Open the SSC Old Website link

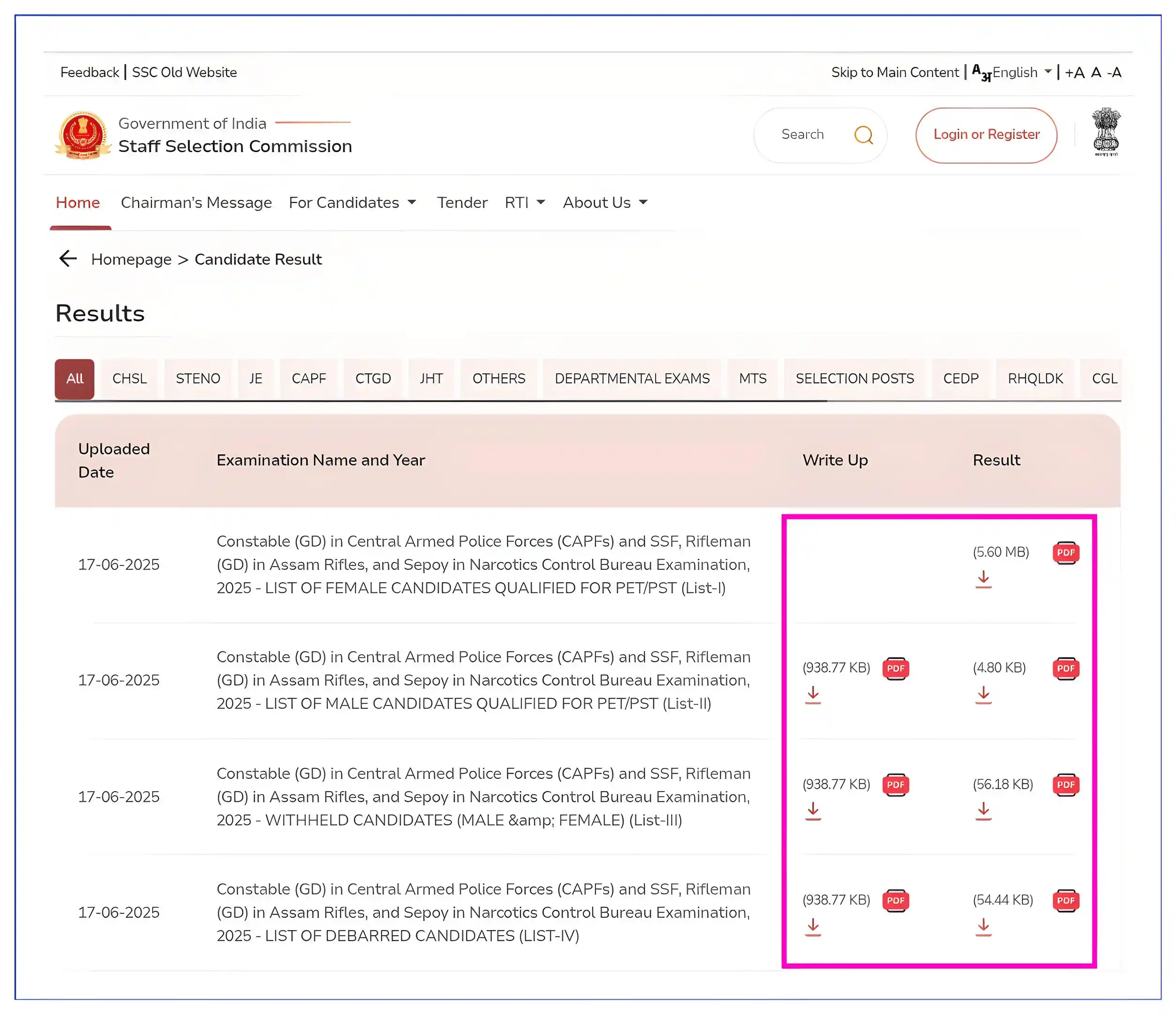pyautogui.click(x=185, y=73)
